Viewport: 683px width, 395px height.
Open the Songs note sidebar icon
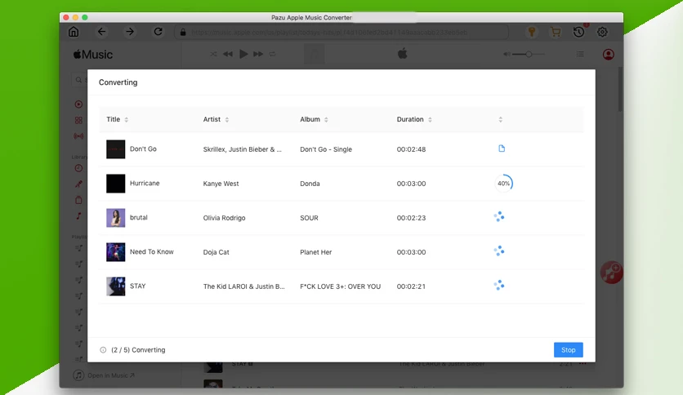(x=78, y=215)
